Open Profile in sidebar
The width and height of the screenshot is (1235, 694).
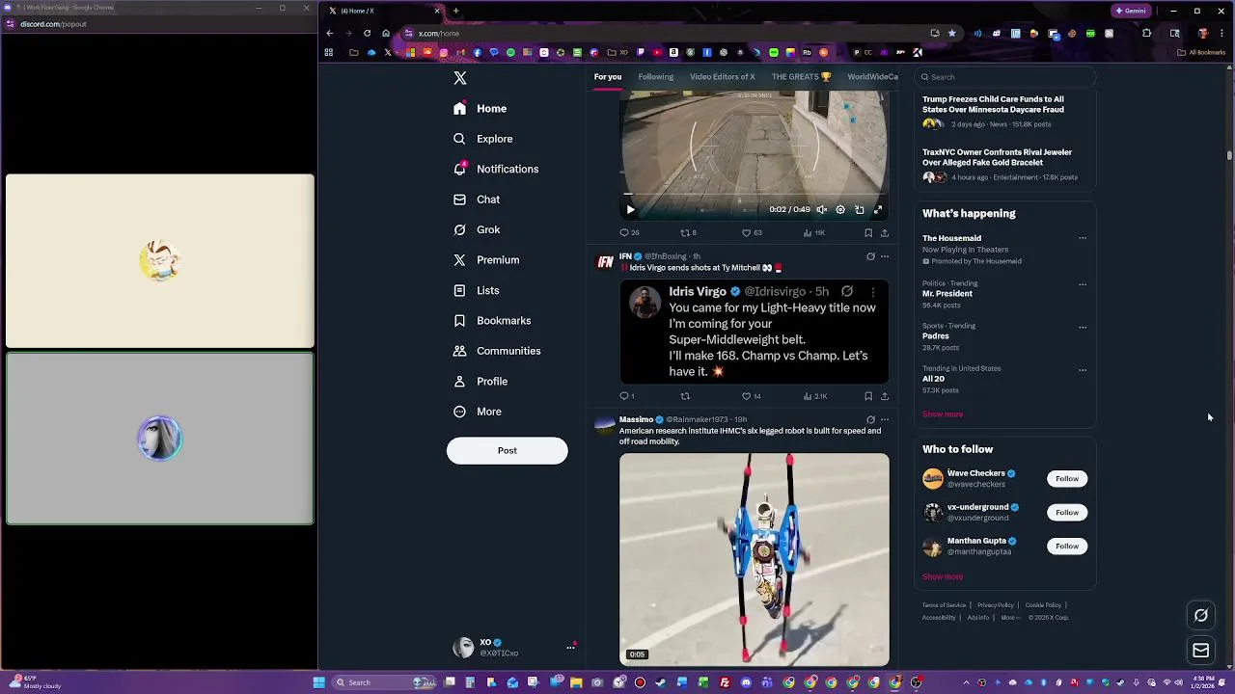(480, 382)
